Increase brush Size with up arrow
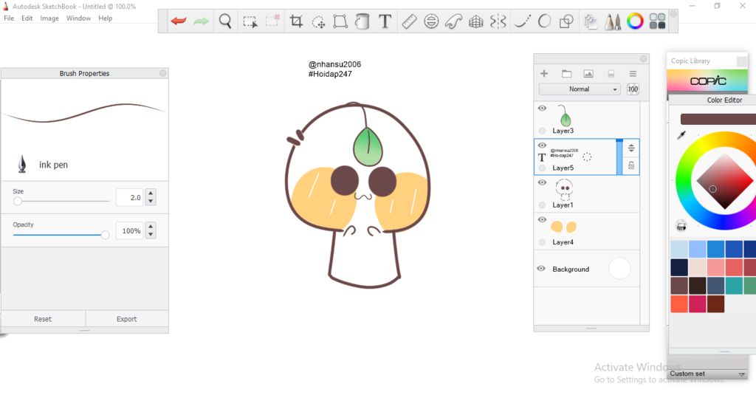The width and height of the screenshot is (756, 398). 151,193
